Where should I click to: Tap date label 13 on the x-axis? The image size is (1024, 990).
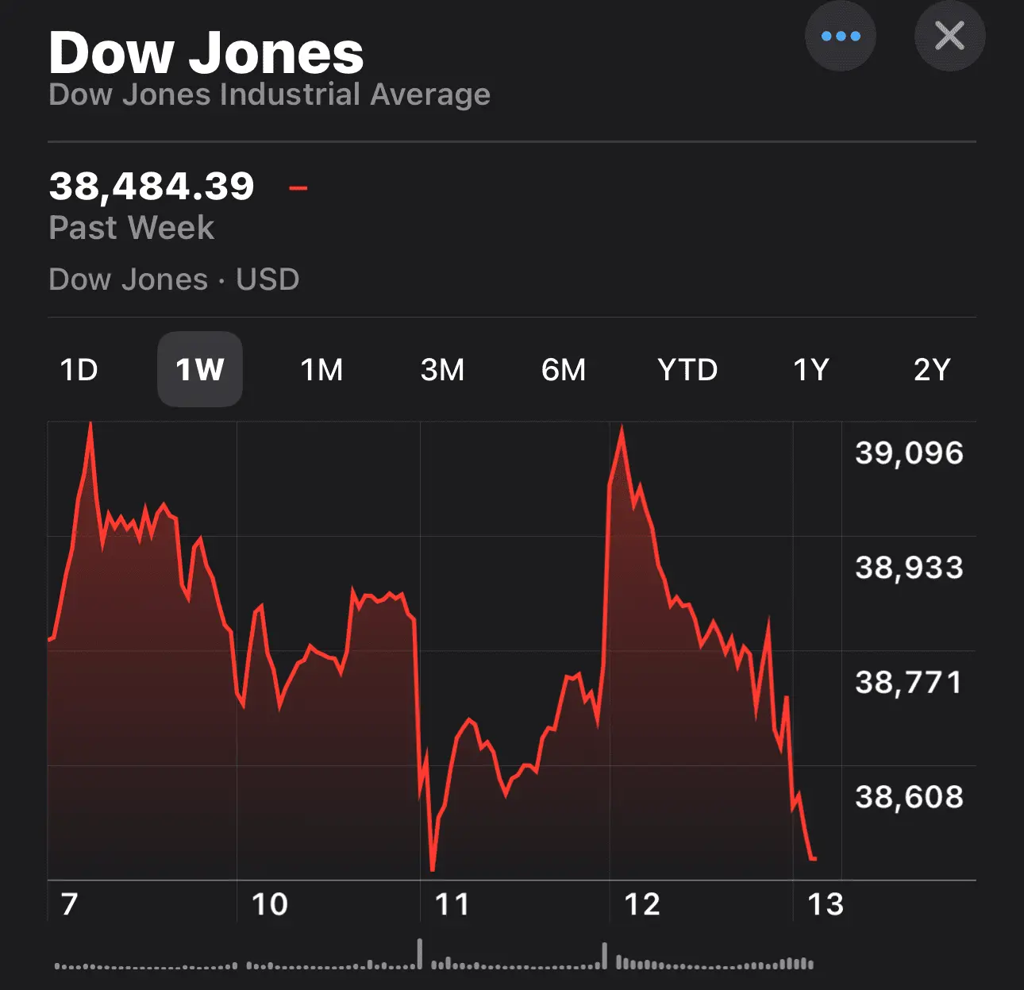[x=825, y=904]
